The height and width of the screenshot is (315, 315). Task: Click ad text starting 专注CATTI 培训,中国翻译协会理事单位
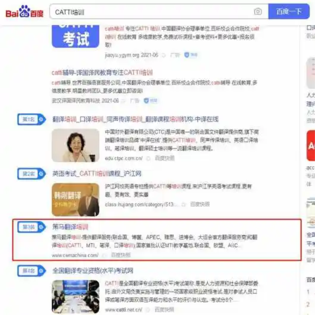point(182,37)
